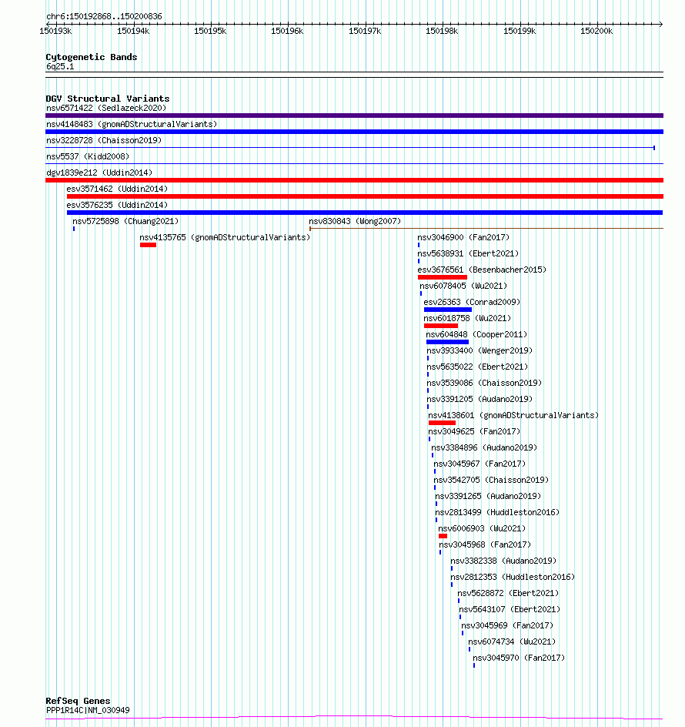Image resolution: width=685 pixels, height=727 pixels.
Task: Click the 150196k ruler position
Action: (287, 32)
